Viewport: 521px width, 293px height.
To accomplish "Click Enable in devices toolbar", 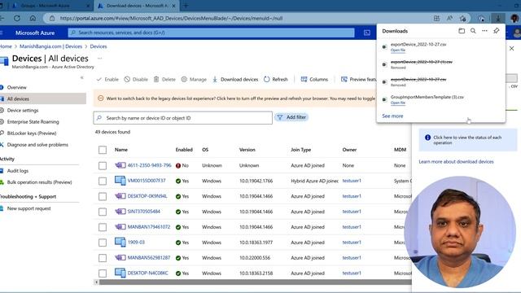I will 107,80.
